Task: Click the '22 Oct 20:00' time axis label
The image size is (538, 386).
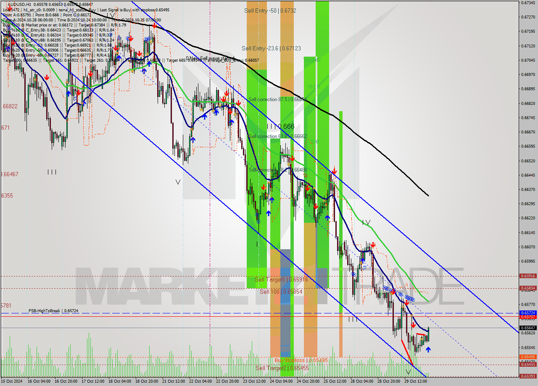Action: 227,381
